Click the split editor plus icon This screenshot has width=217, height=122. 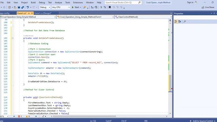tap(170, 20)
